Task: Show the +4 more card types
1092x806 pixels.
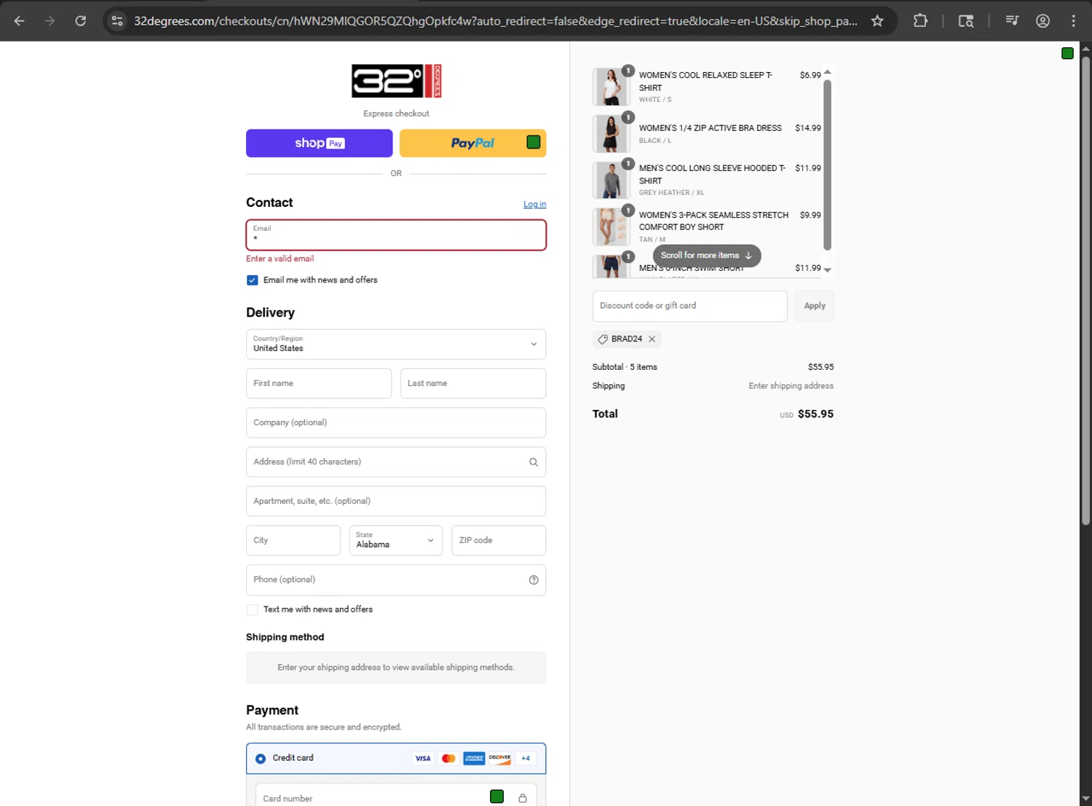Action: pos(526,759)
